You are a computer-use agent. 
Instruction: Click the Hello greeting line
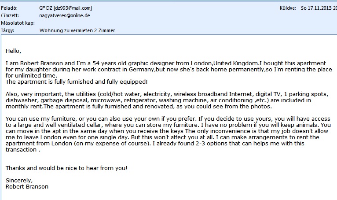point(13,51)
